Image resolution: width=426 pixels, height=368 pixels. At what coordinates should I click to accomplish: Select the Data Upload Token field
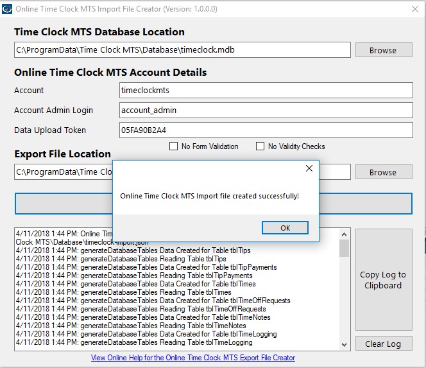point(266,130)
